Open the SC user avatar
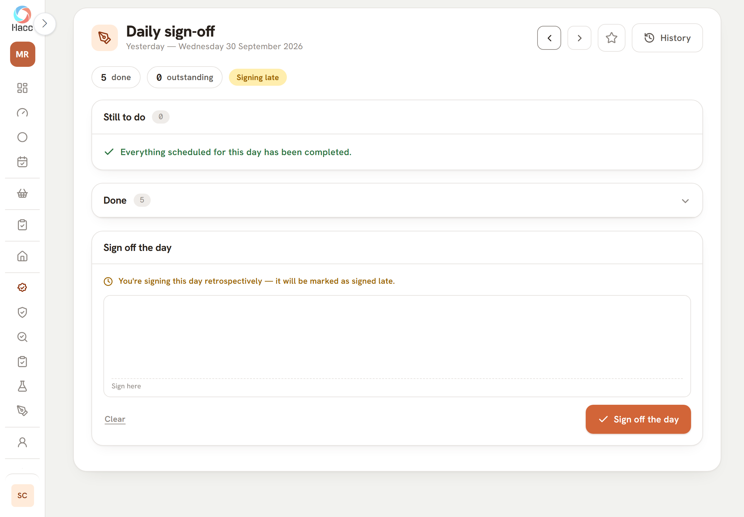This screenshot has width=744, height=517. pos(22,495)
